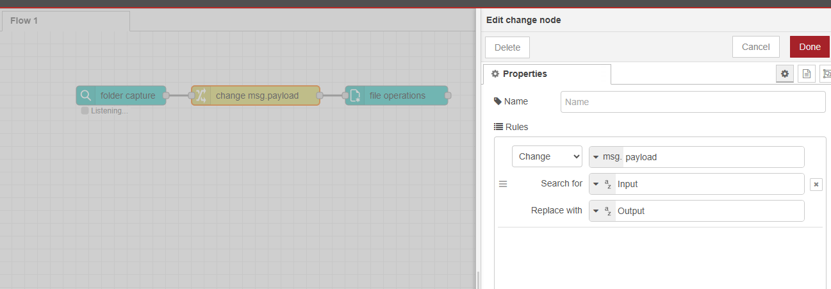Click the folder capture node search icon
831x289 pixels.
click(x=86, y=95)
